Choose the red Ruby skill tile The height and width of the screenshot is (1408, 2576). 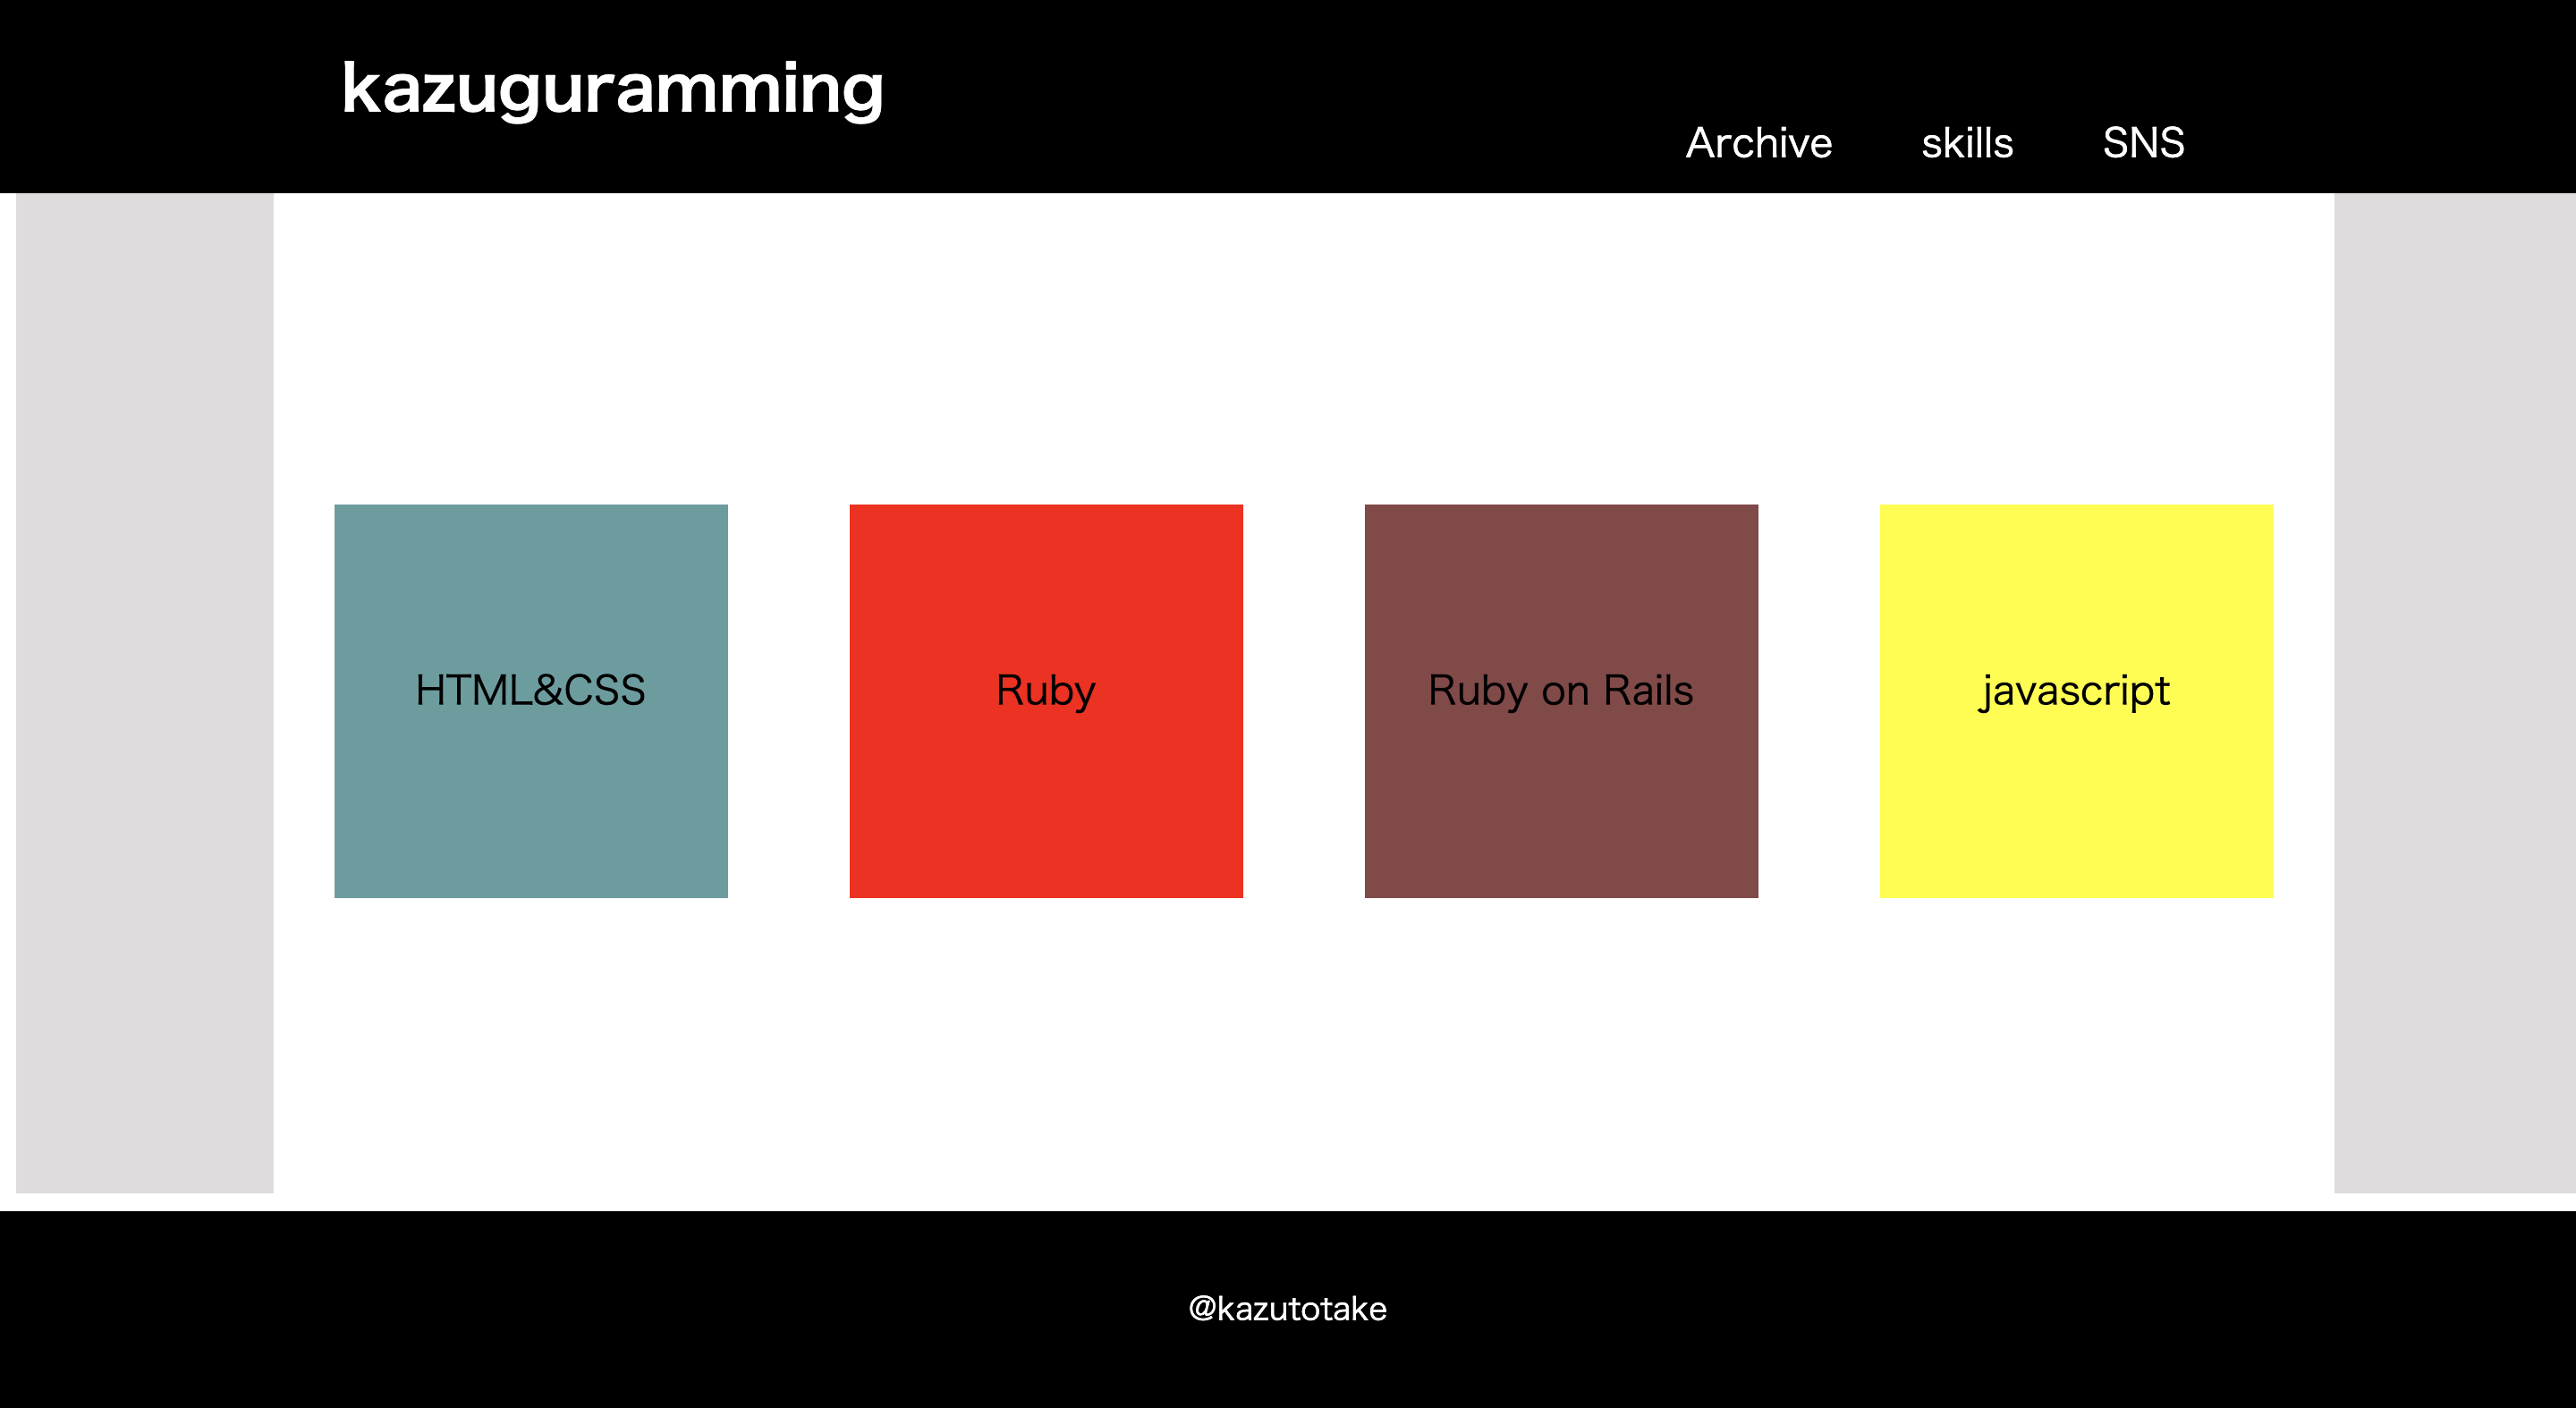coord(1046,701)
